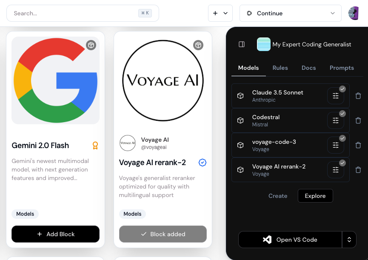Click the greyed Block added button
368x260 pixels.
click(163, 234)
